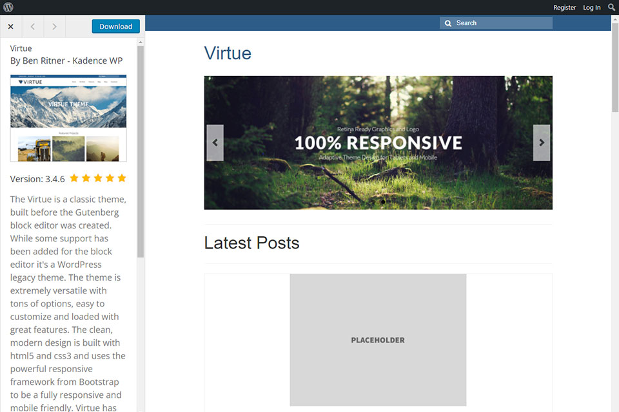Focus the Search input field
The height and width of the screenshot is (412, 619).
click(x=496, y=23)
